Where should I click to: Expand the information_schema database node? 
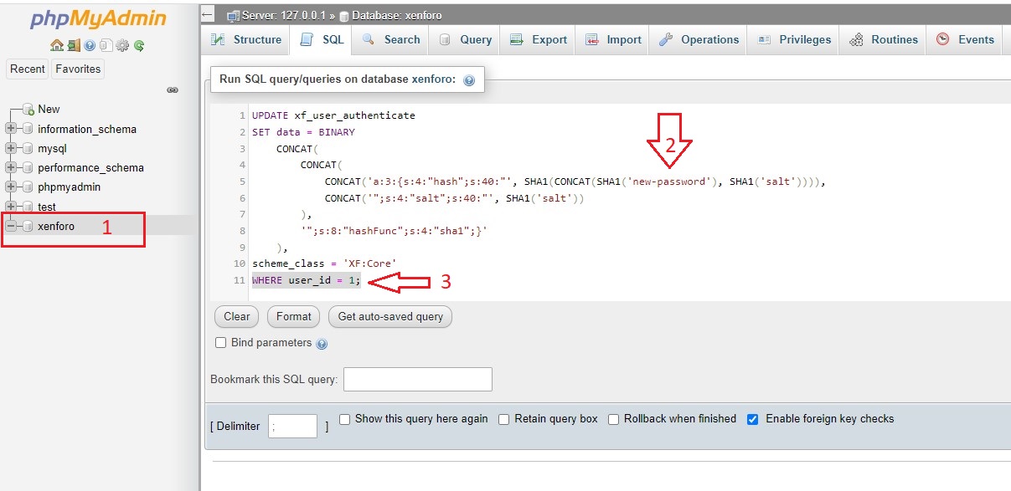tap(11, 129)
